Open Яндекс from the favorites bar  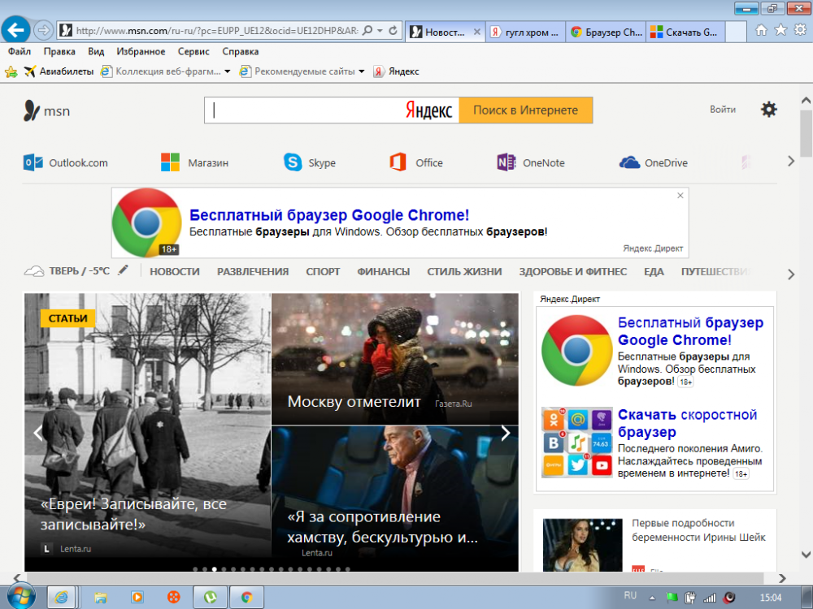pyautogui.click(x=398, y=71)
